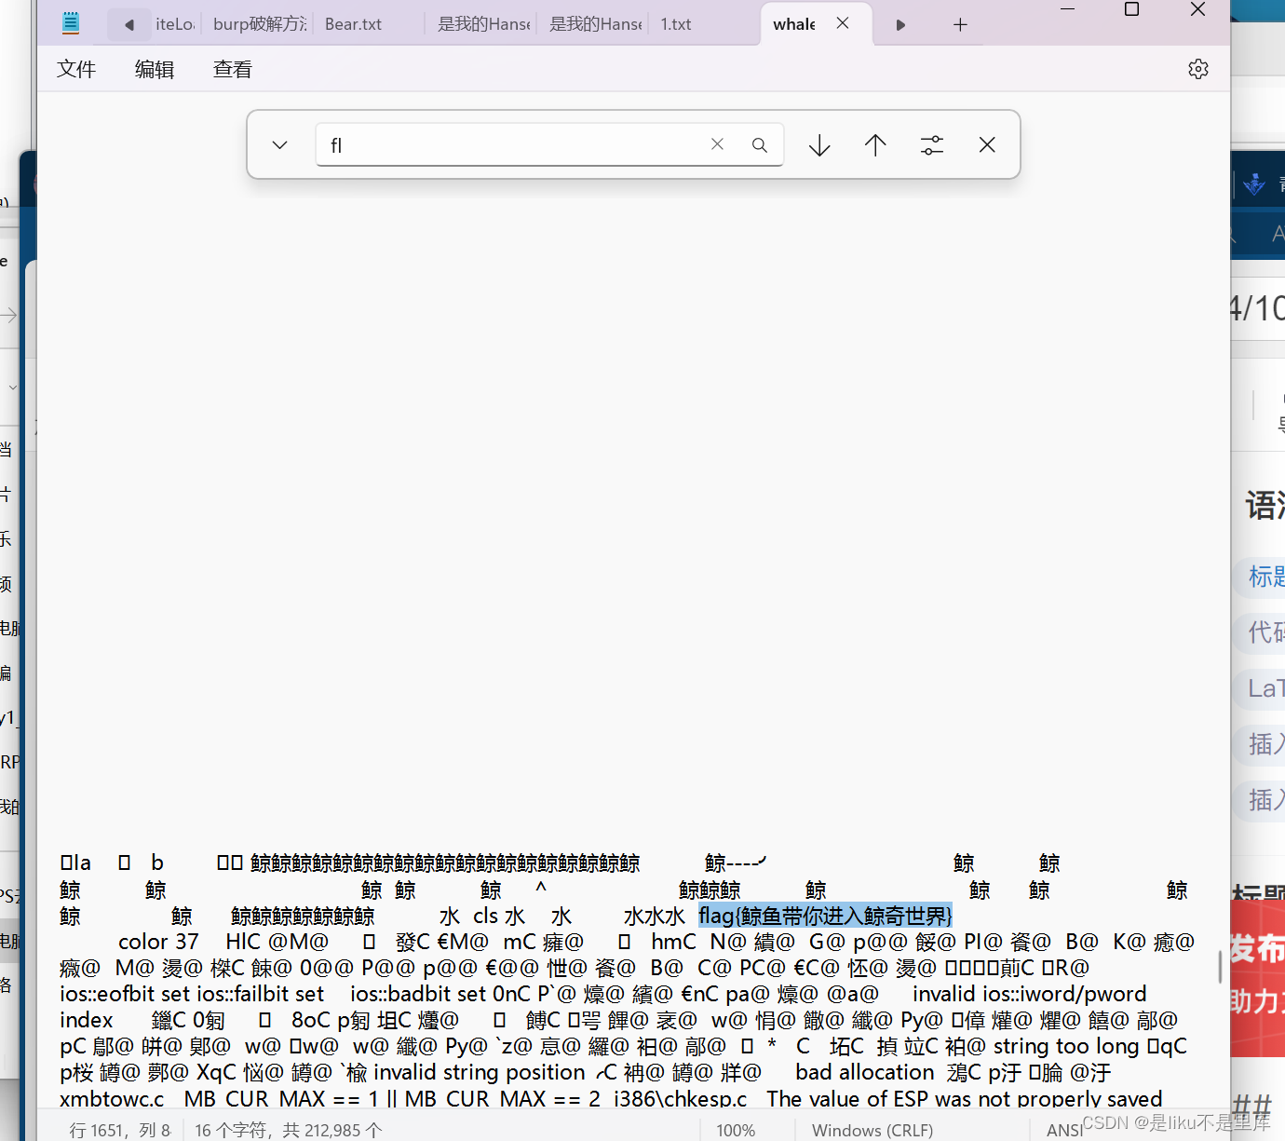Open the 查看 menu
Screen dimensions: 1285x1141
(x=233, y=70)
